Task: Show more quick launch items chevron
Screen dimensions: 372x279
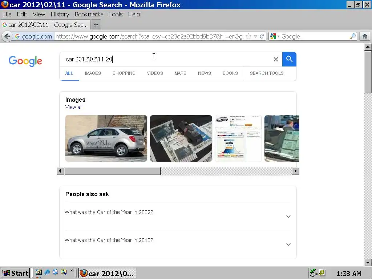Action: pos(72,270)
